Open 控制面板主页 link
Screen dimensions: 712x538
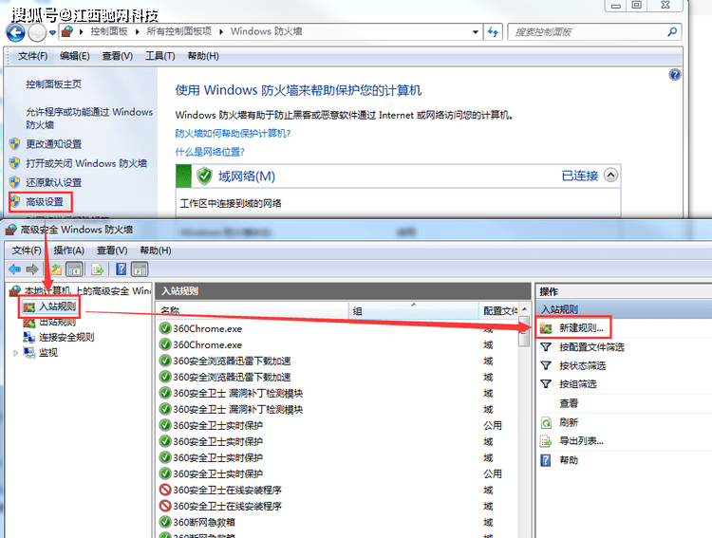53,84
